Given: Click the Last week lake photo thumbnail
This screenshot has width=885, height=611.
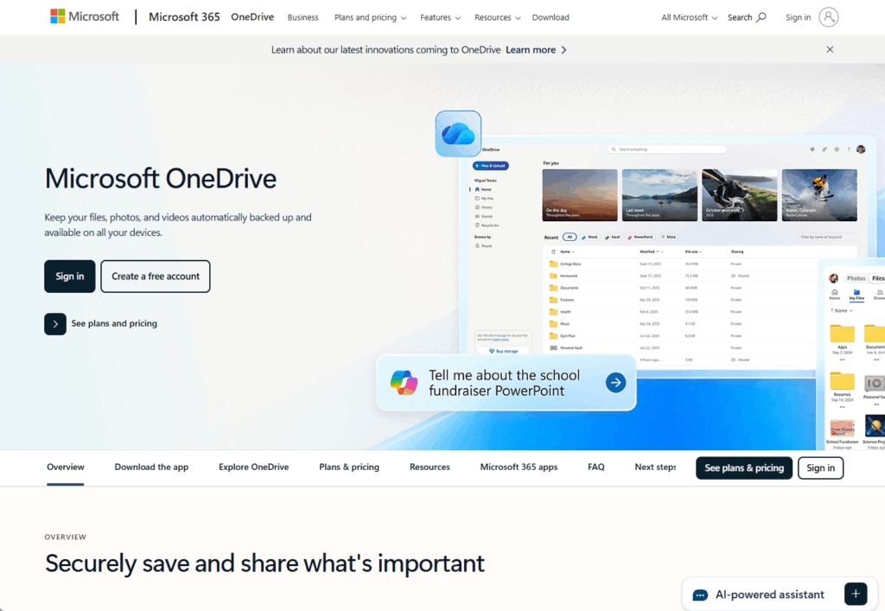Looking at the screenshot, I should coord(659,195).
